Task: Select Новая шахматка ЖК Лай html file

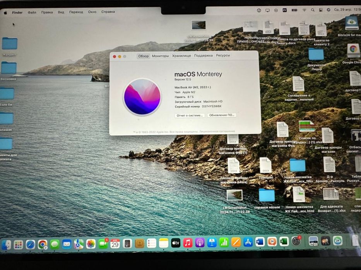Action: [299, 194]
